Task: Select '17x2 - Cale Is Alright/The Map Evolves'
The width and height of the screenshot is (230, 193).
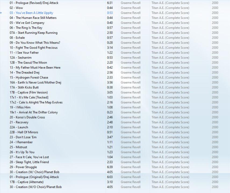Action: pyautogui.click(x=36, y=102)
